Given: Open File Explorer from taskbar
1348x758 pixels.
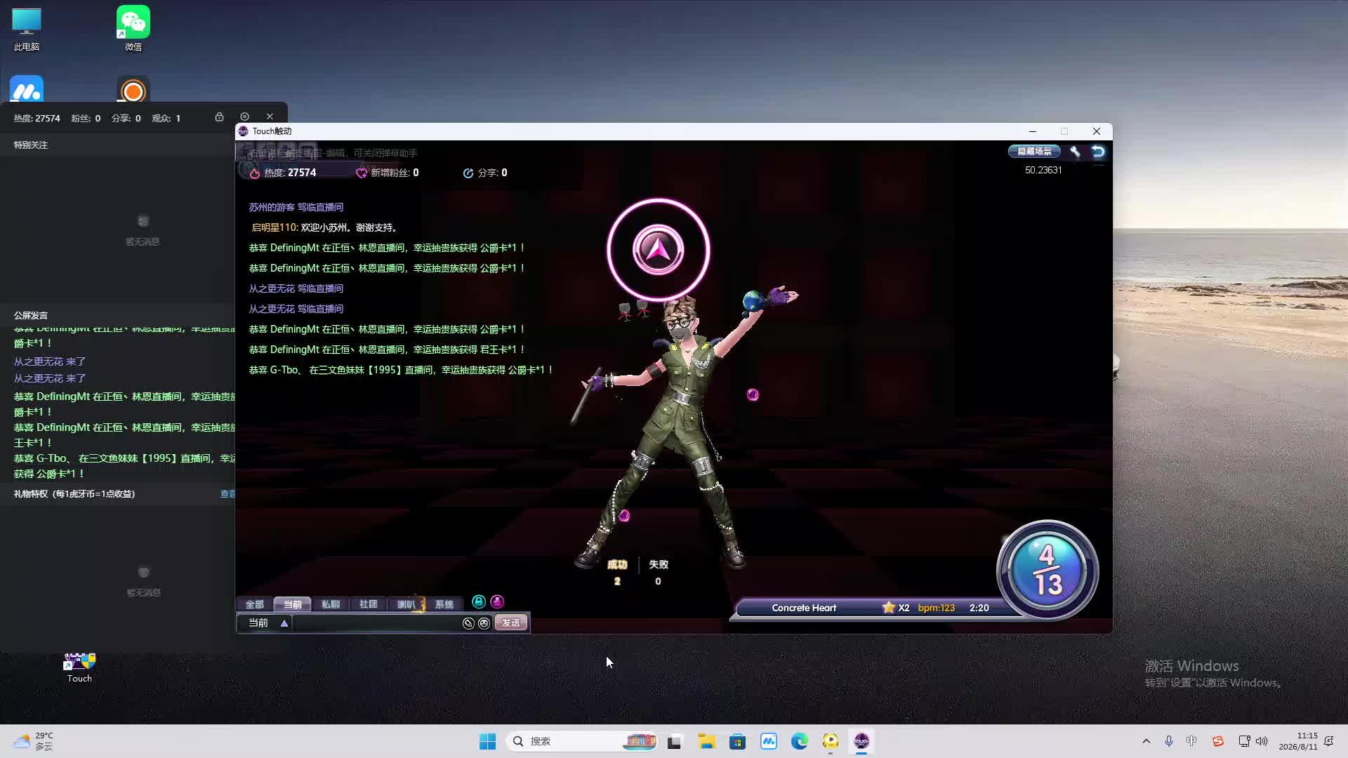Looking at the screenshot, I should (x=706, y=741).
